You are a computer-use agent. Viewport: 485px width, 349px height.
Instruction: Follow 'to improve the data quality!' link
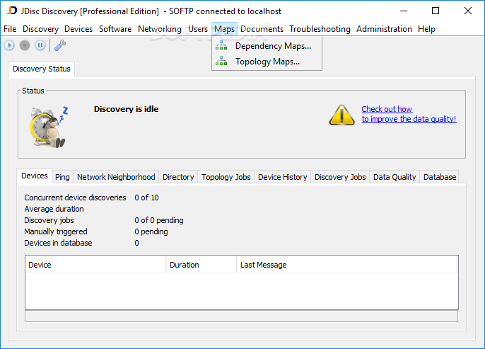click(x=409, y=119)
